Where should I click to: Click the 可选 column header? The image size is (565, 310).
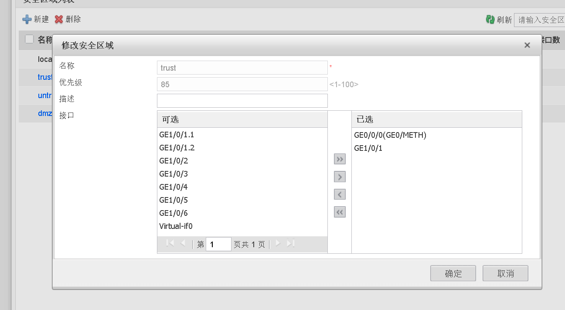point(242,119)
